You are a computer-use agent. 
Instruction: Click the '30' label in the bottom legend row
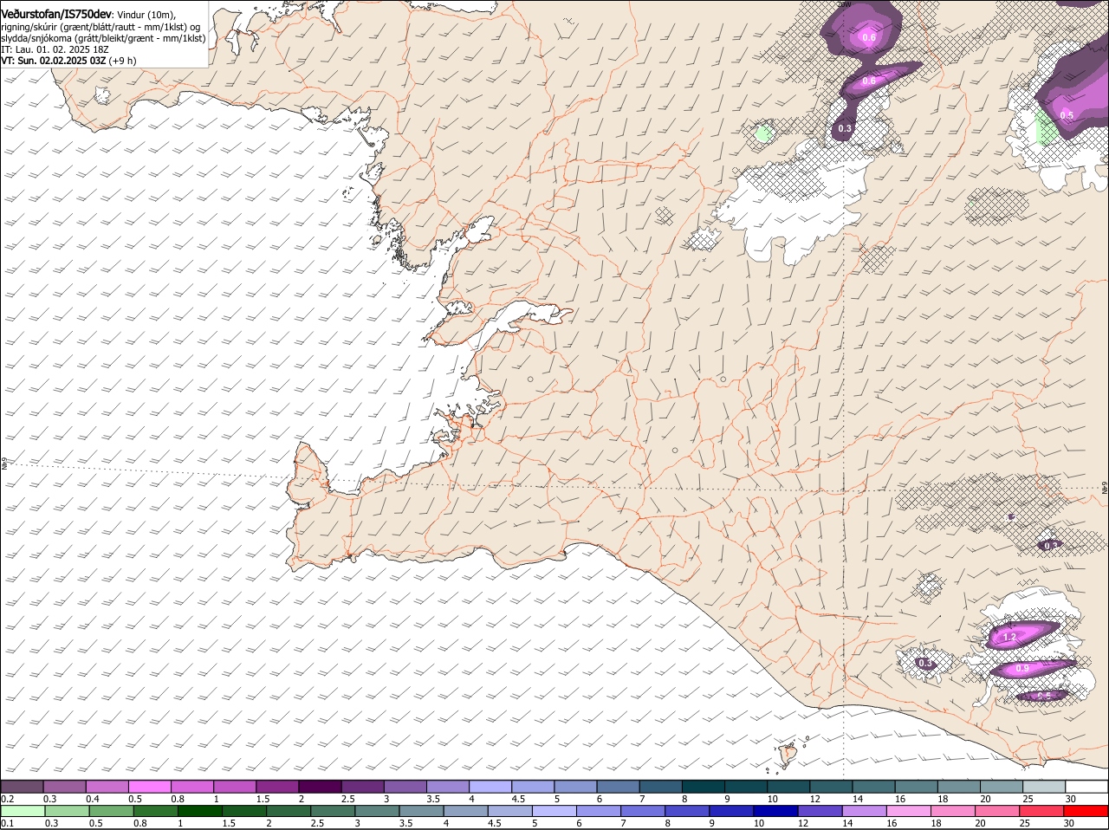[1069, 823]
